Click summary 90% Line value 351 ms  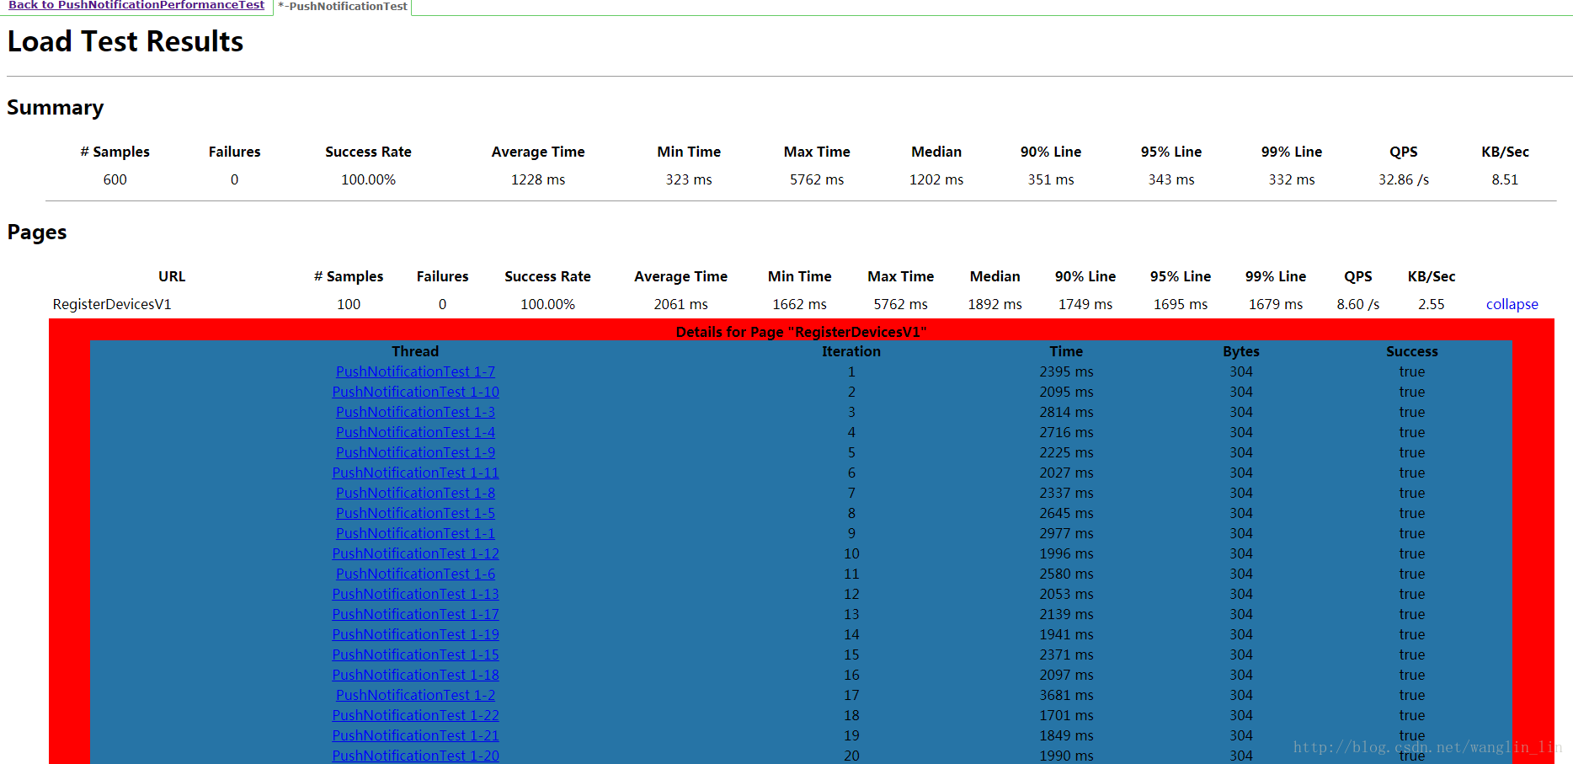click(1051, 179)
